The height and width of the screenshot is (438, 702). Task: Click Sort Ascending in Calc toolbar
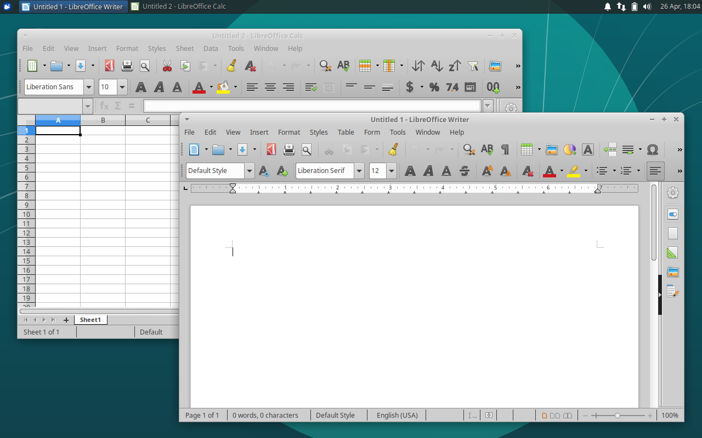pyautogui.click(x=437, y=66)
